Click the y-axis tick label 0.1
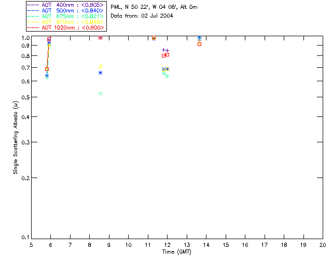 point(25,238)
